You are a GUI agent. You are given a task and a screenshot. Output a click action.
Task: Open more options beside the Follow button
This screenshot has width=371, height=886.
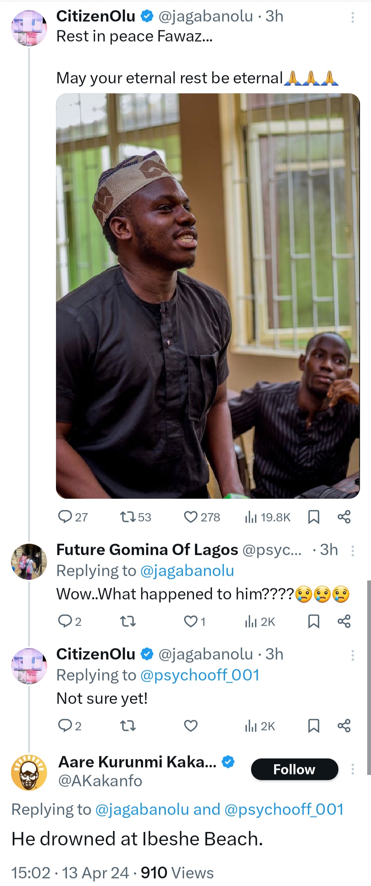pyautogui.click(x=352, y=769)
